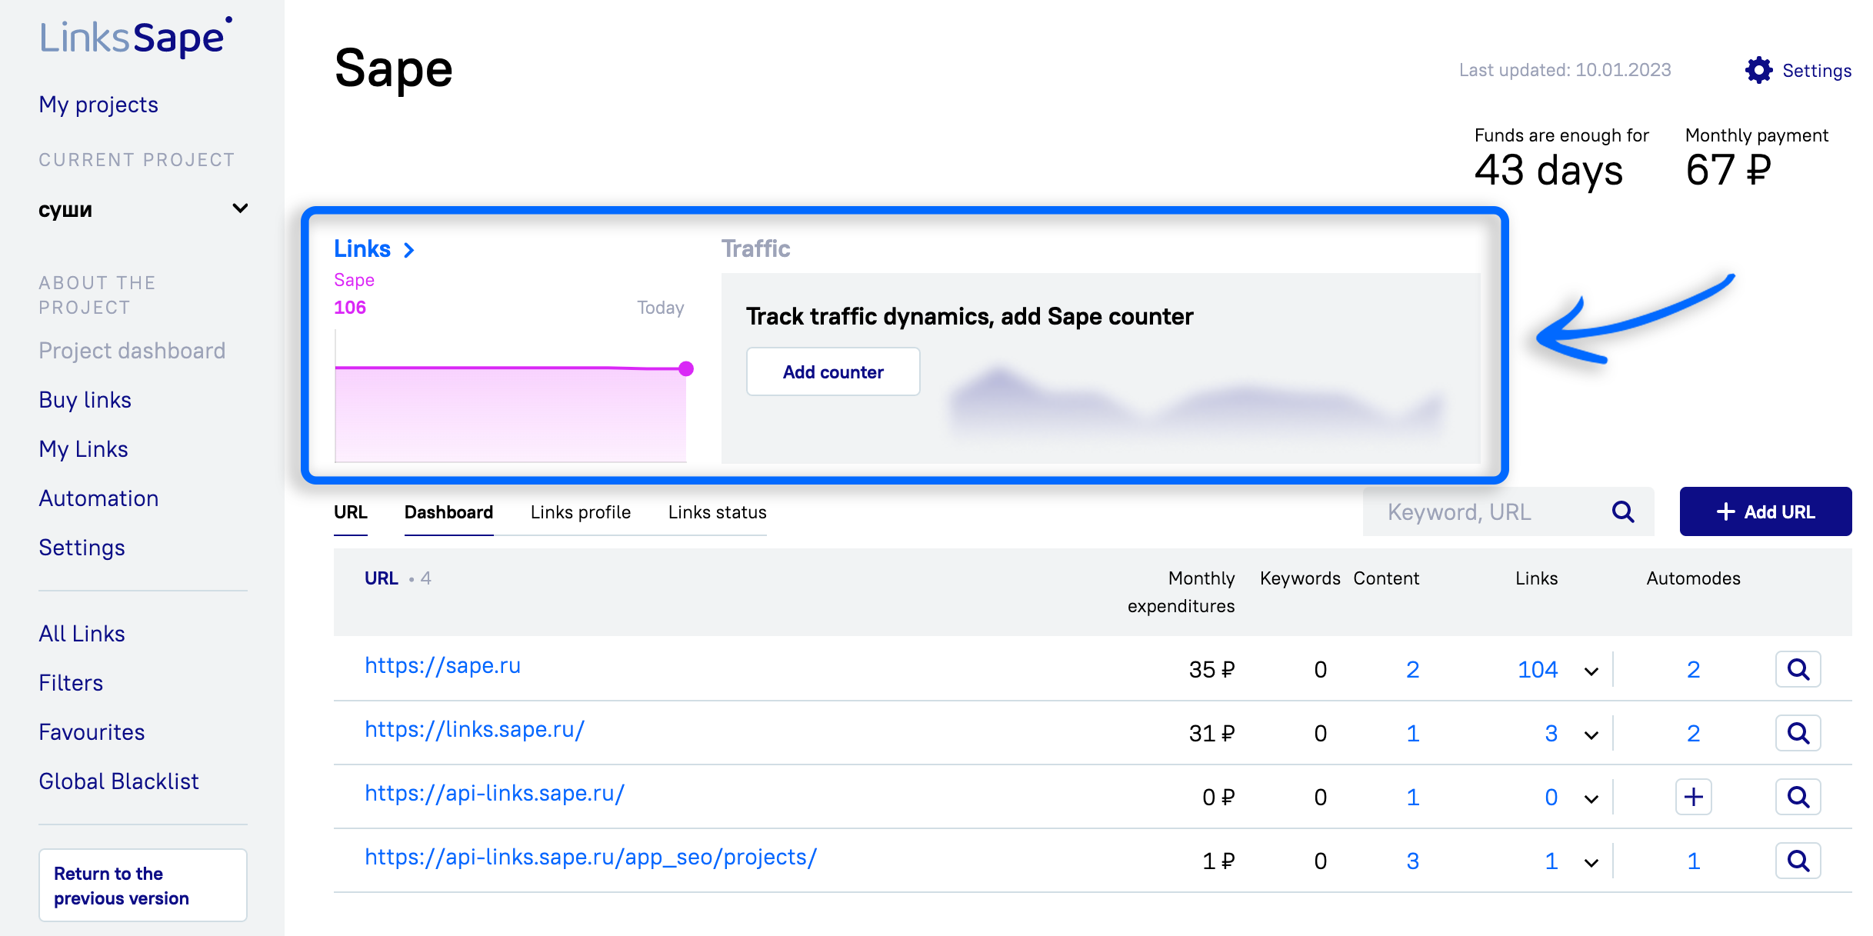Click the Sape 106 value on Links chart
This screenshot has width=1873, height=936.
point(350,308)
